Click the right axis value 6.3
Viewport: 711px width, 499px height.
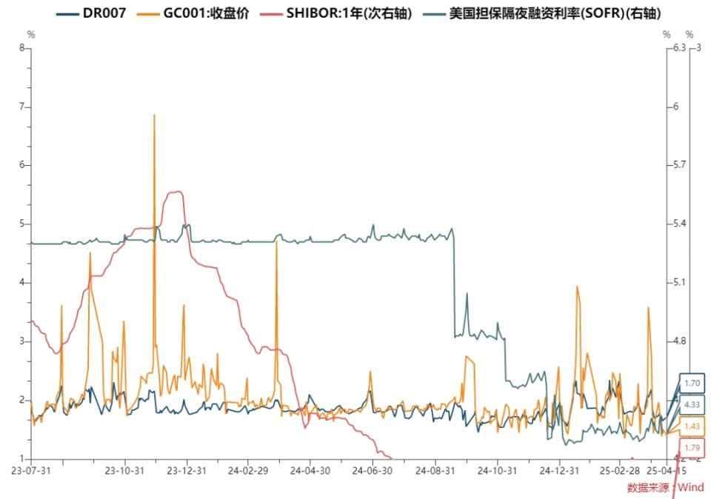tap(679, 47)
